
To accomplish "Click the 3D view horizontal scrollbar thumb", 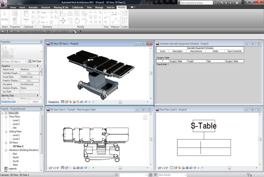I will [x=120, y=102].
